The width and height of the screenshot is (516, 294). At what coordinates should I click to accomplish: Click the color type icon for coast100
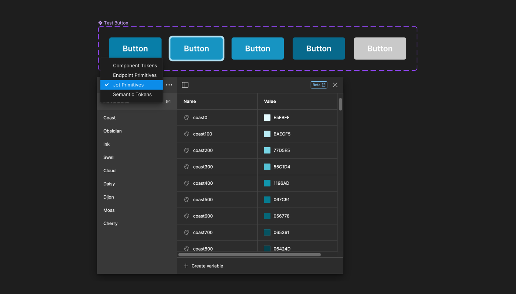click(x=187, y=134)
